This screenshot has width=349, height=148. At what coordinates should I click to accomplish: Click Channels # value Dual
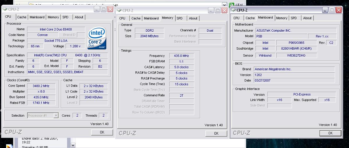(210, 30)
